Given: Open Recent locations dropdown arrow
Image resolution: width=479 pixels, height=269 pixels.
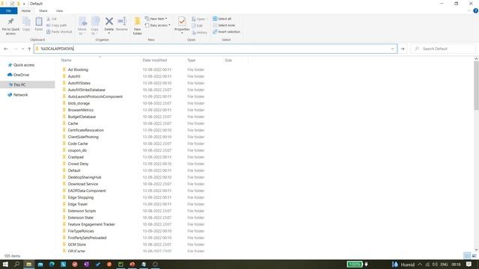Looking at the screenshot, I should coord(23,49).
